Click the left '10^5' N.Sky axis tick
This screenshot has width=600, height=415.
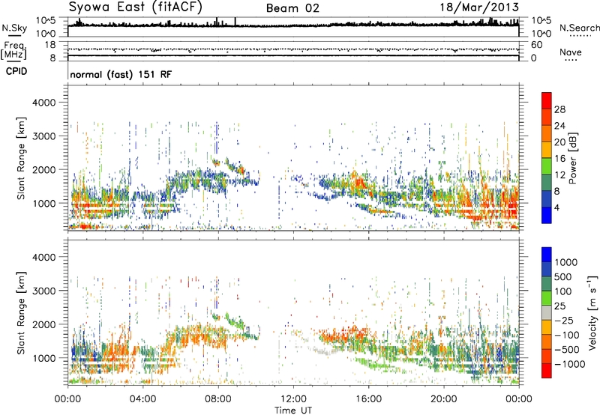(x=46, y=20)
